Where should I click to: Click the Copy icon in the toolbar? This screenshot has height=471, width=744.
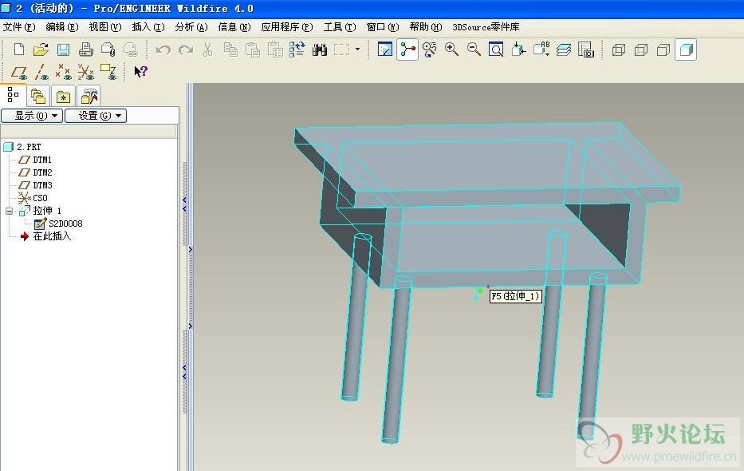pyautogui.click(x=230, y=49)
